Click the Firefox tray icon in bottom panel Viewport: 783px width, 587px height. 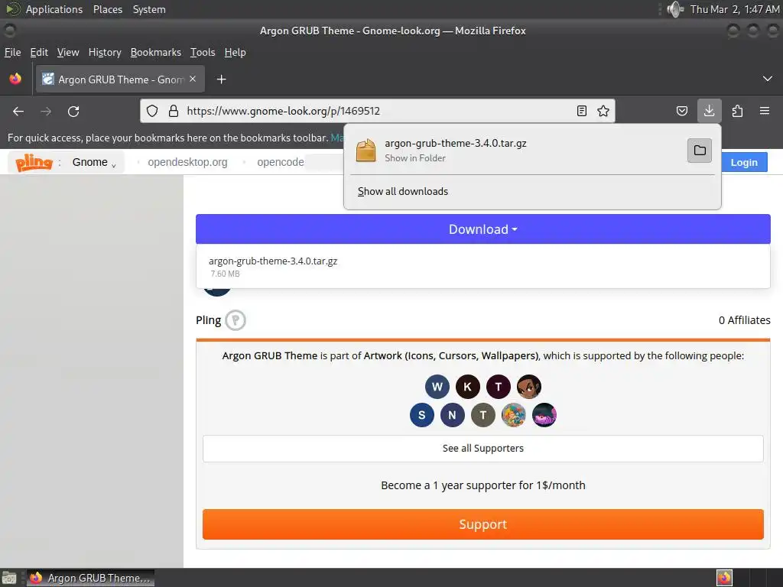[x=724, y=578]
